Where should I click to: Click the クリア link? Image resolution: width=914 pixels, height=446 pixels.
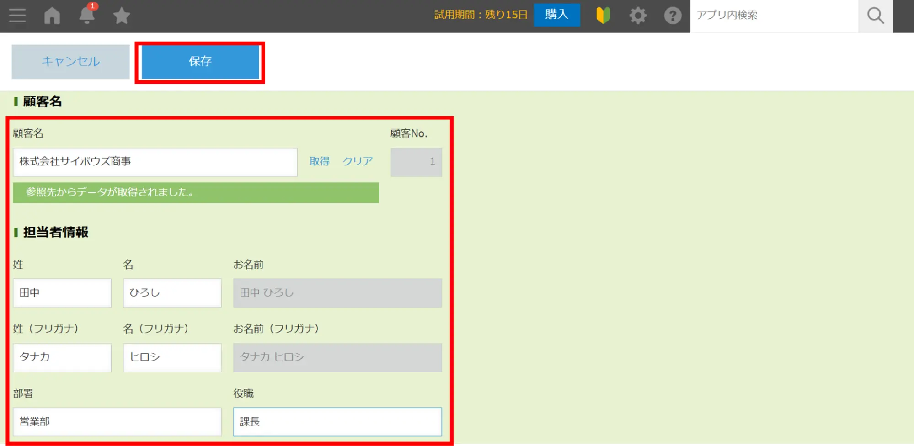click(358, 161)
